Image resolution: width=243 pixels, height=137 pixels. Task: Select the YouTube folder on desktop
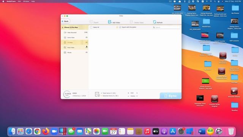point(234,79)
